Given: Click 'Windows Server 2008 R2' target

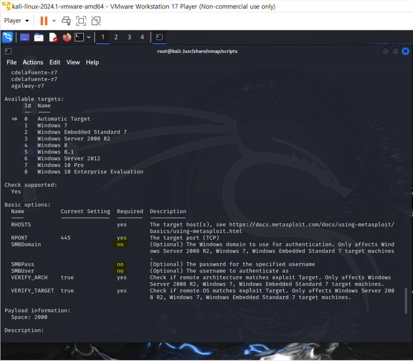Looking at the screenshot, I should click(x=74, y=139).
